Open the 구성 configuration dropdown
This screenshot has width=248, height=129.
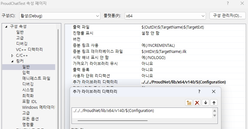click(98, 16)
